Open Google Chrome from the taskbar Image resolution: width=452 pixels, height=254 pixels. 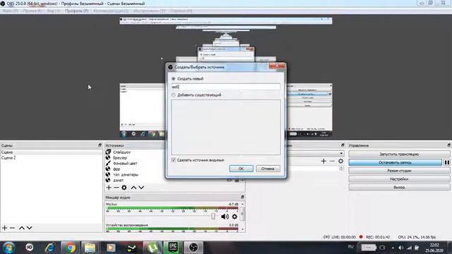coord(70,248)
